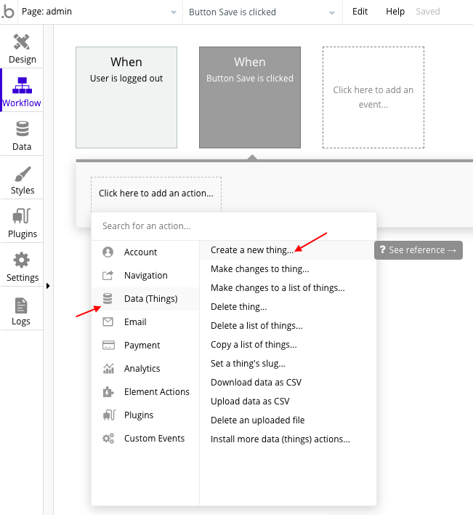
Task: Select Copy a list of things action
Action: point(288,345)
